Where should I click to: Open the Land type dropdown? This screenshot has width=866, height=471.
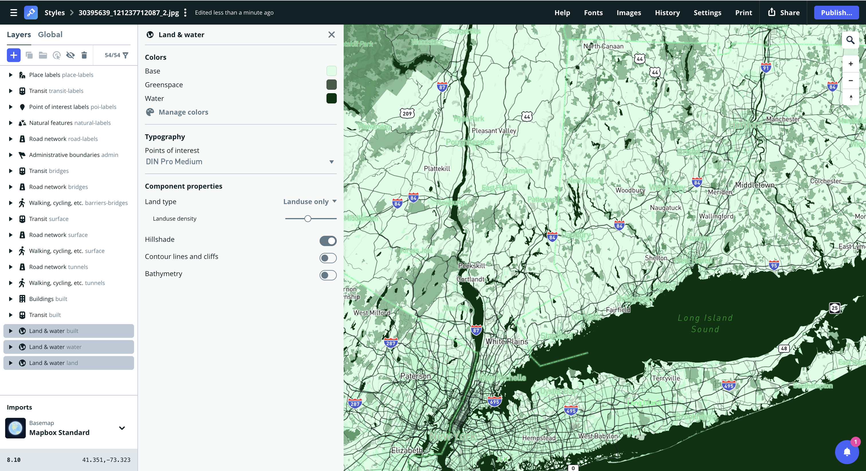310,201
